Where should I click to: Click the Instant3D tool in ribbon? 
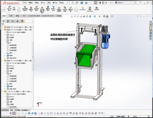coord(82,9)
